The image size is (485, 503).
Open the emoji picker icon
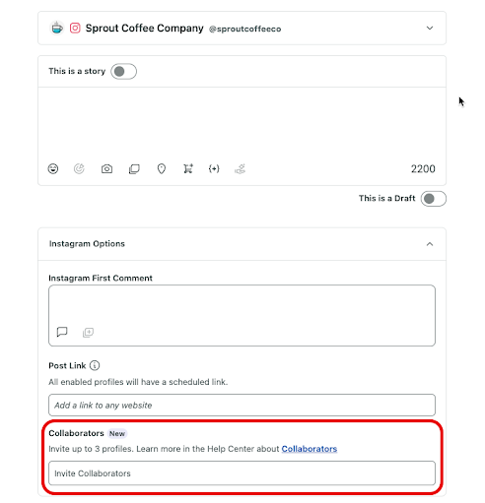pyautogui.click(x=53, y=168)
